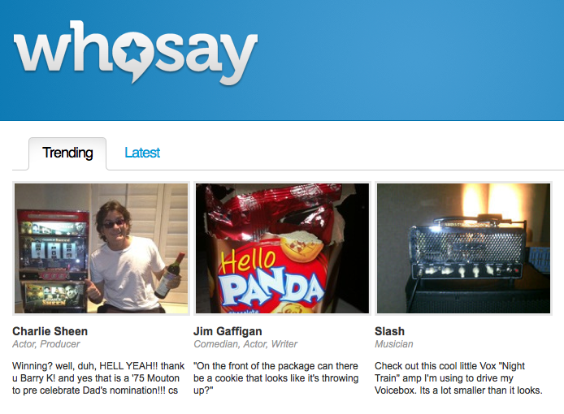The height and width of the screenshot is (414, 564).
Task: Open Charlie Sheen's photo thumbnail
Action: [x=101, y=248]
